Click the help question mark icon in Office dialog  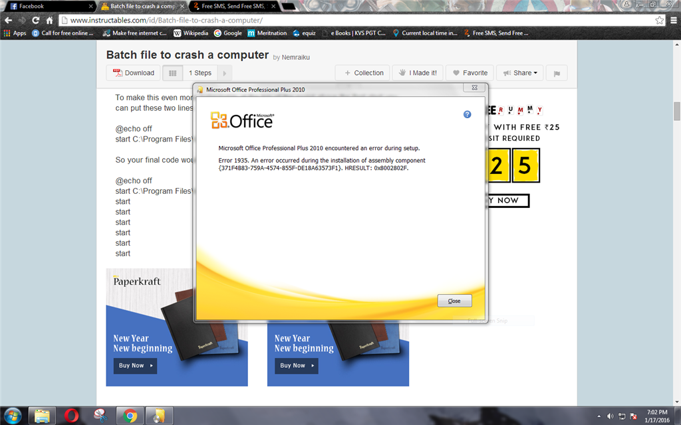pyautogui.click(x=467, y=114)
